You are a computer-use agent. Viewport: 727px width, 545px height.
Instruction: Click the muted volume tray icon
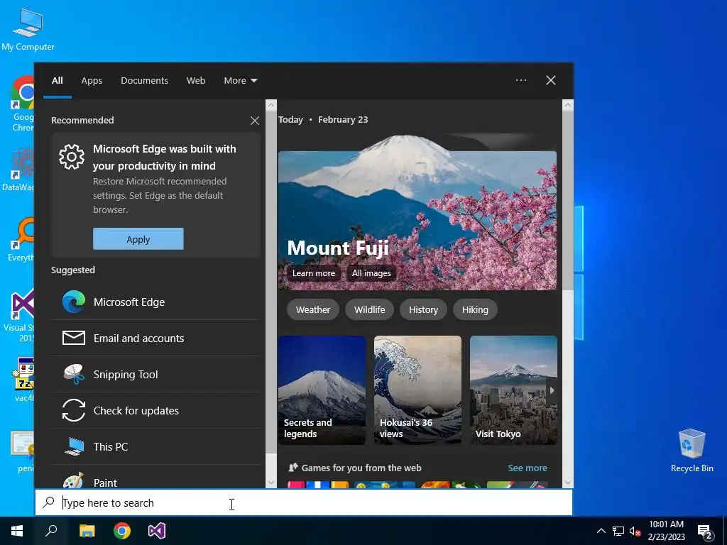635,531
